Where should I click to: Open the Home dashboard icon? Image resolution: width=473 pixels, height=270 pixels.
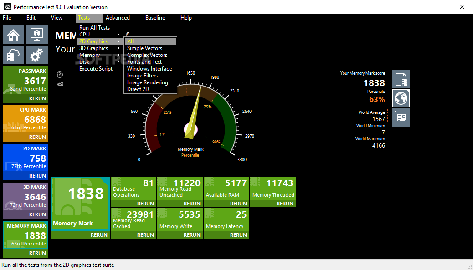pos(13,35)
